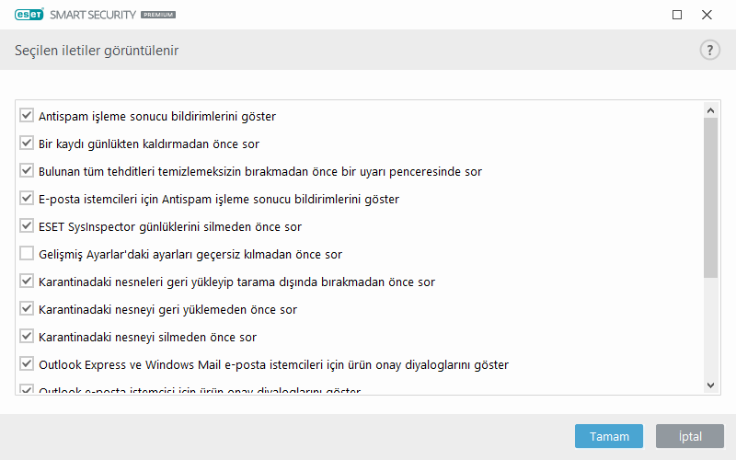Toggle 'Karantinadaki nesneyi silmeden önce sor' checkbox
Viewport: 736px width, 460px height.
pos(27,337)
